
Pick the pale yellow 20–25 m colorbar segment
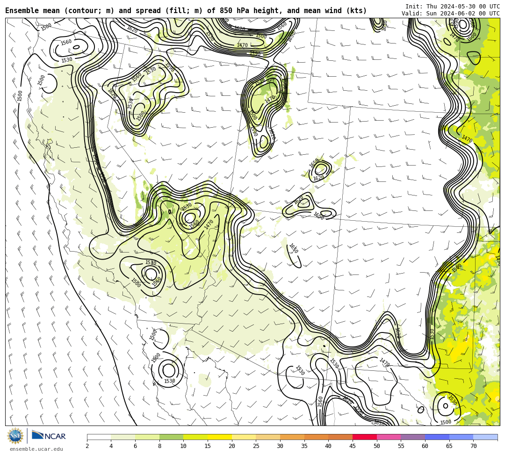point(244,437)
